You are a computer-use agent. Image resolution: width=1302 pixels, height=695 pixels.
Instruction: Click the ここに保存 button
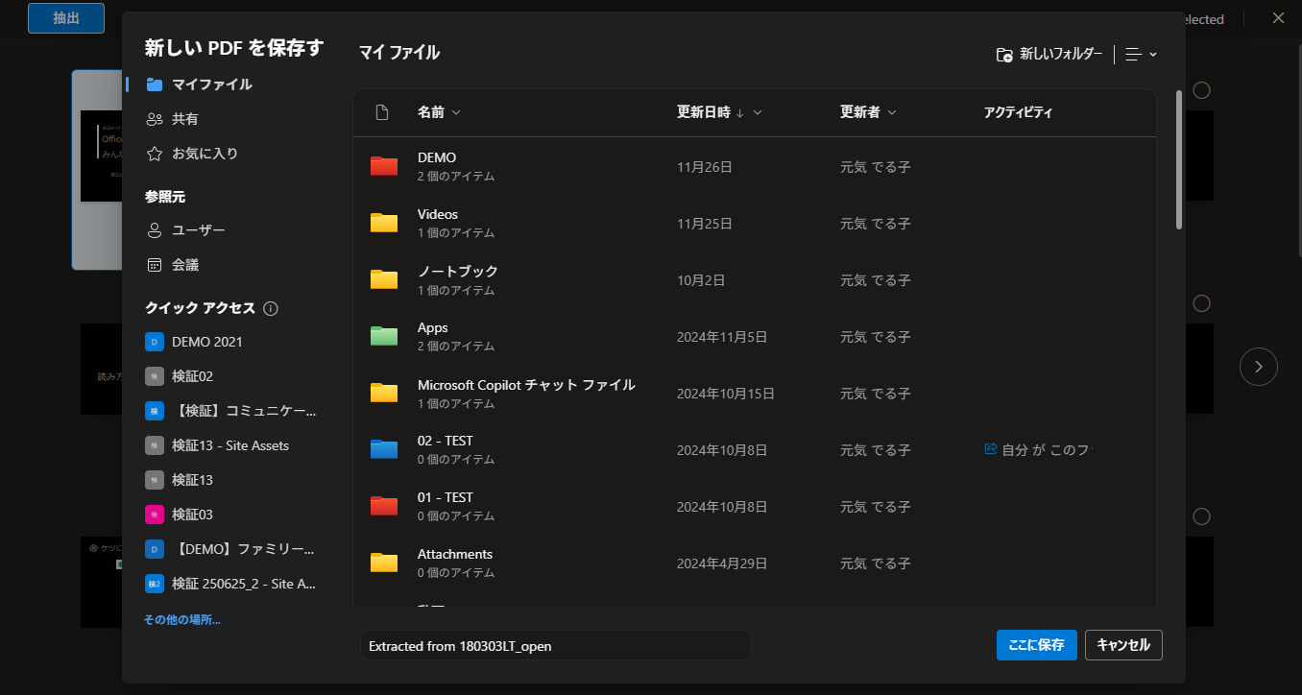(x=1036, y=645)
